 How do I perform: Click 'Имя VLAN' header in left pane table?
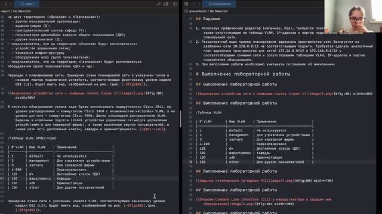[37, 147]
